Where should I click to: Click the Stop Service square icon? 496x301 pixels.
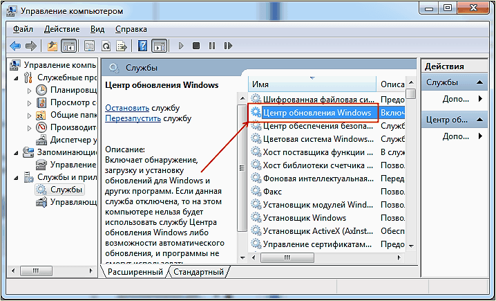tap(196, 46)
